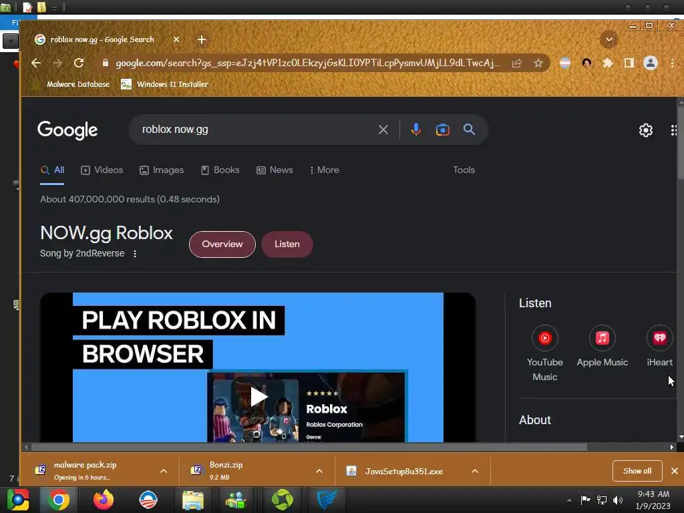
Task: Close the roblox now.gg Google Search tab
Action: pos(176,39)
